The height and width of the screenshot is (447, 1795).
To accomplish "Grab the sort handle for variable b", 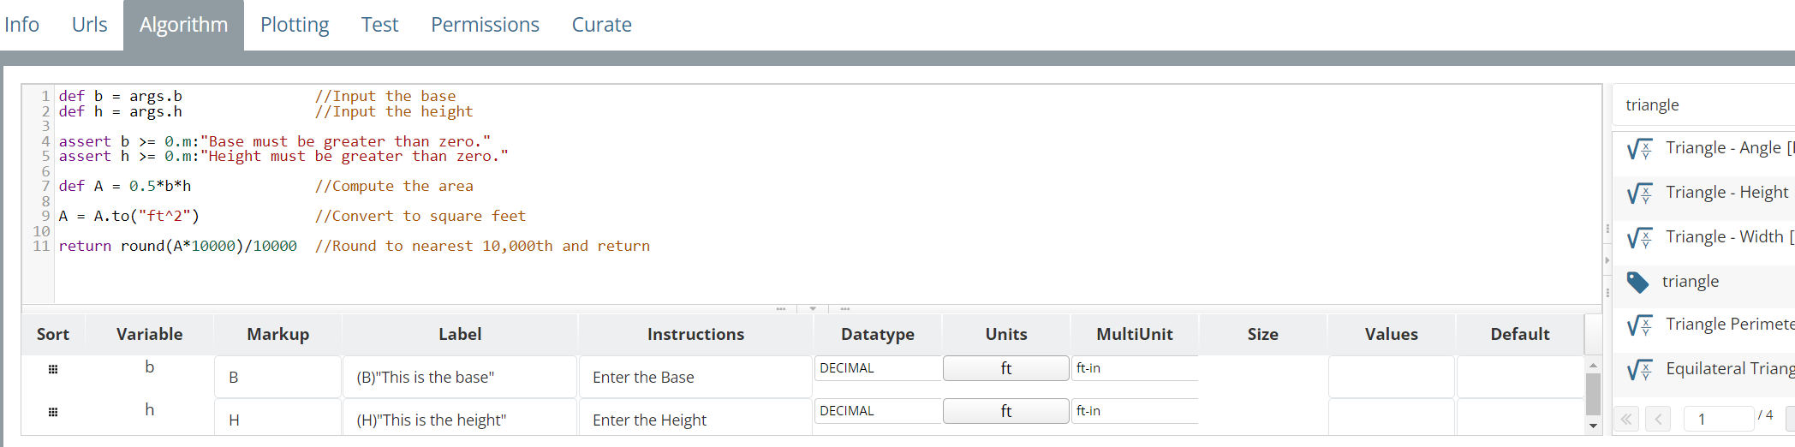I will pos(53,369).
